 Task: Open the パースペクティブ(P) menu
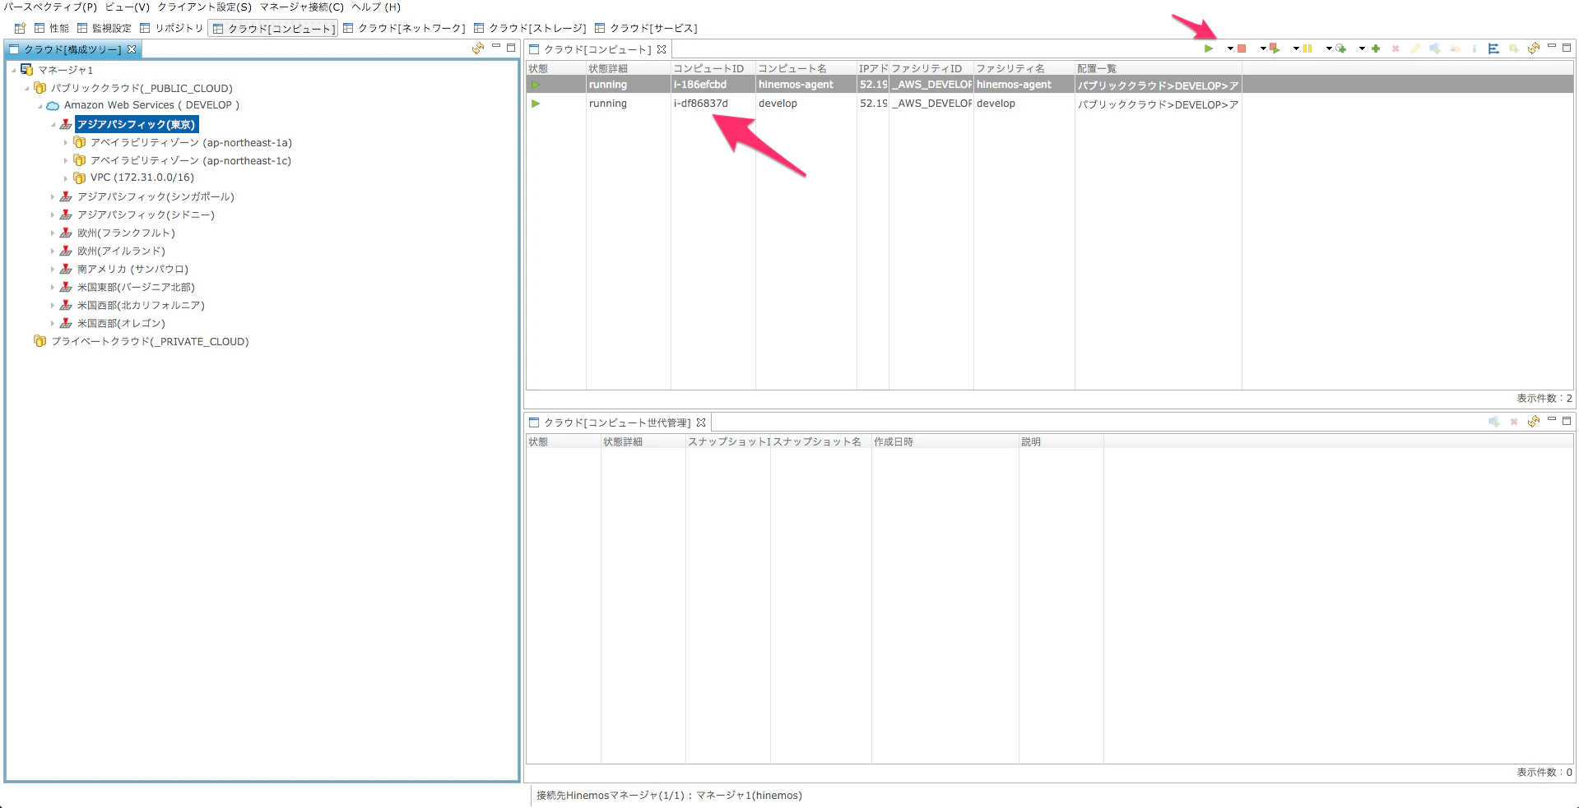tap(50, 7)
